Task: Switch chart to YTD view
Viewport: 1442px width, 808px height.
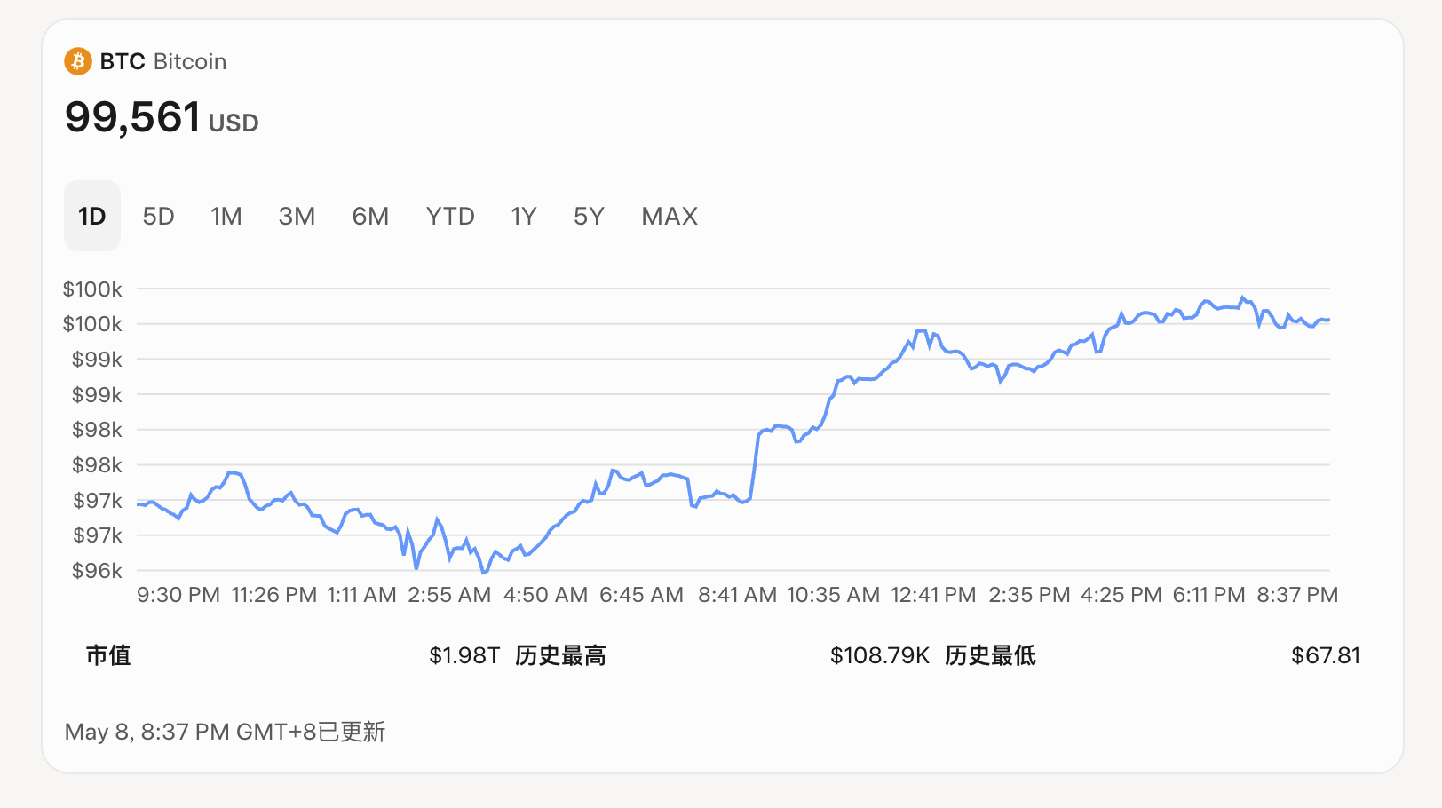Action: [x=450, y=216]
